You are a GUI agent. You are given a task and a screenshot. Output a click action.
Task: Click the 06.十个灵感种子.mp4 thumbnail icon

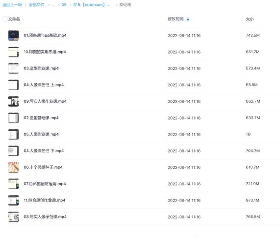coord(14,167)
